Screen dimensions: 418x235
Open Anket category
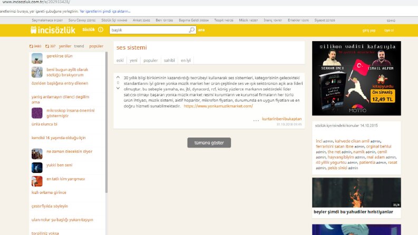tap(141, 20)
